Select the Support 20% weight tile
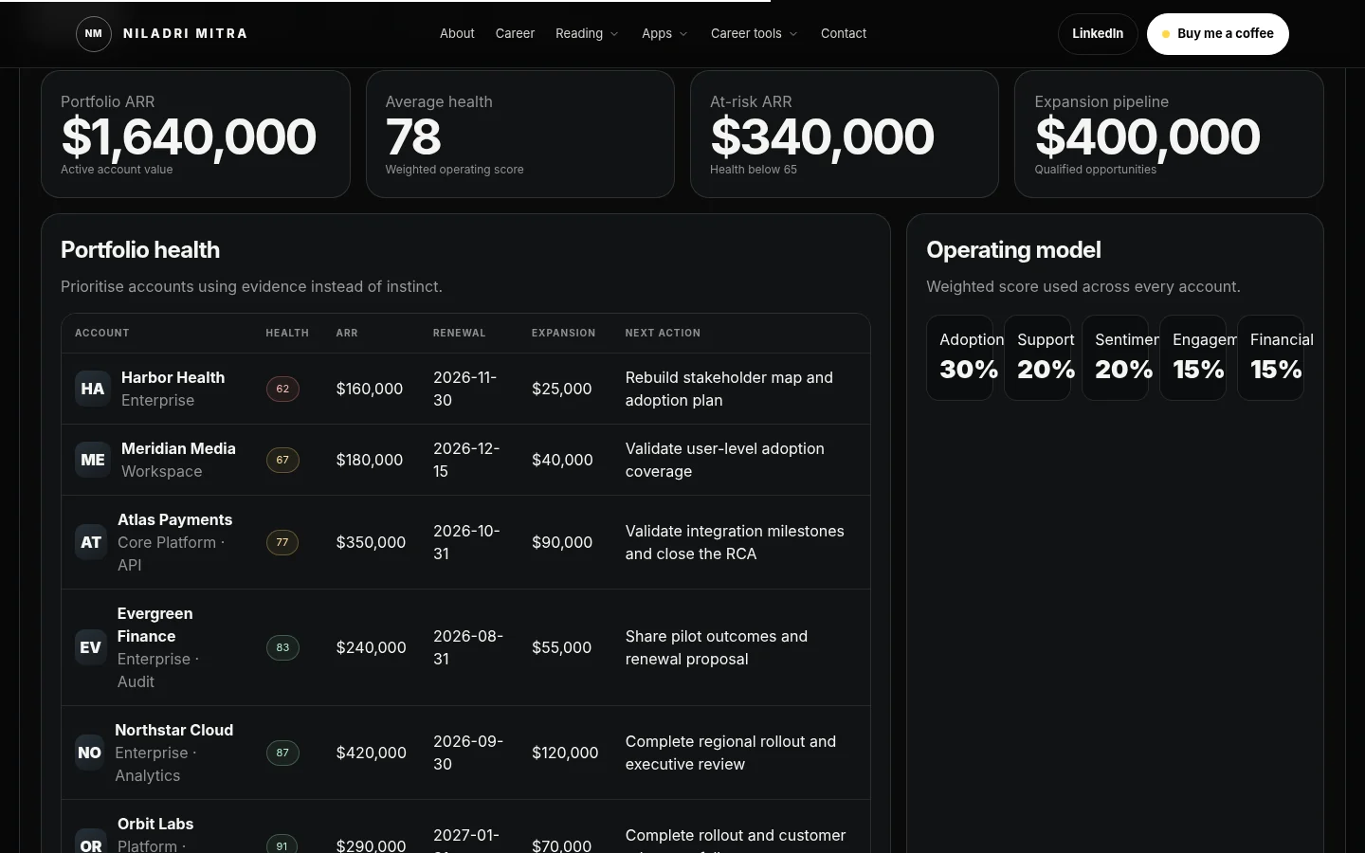This screenshot has width=1365, height=853. pos(1037,357)
